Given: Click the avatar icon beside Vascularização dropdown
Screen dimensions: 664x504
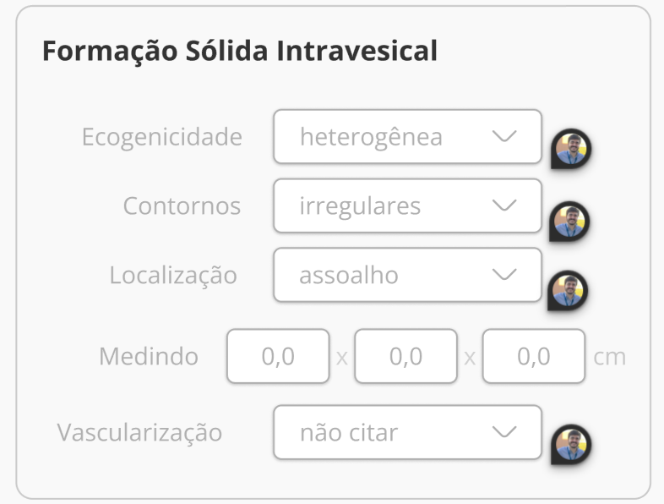Looking at the screenshot, I should [x=571, y=444].
